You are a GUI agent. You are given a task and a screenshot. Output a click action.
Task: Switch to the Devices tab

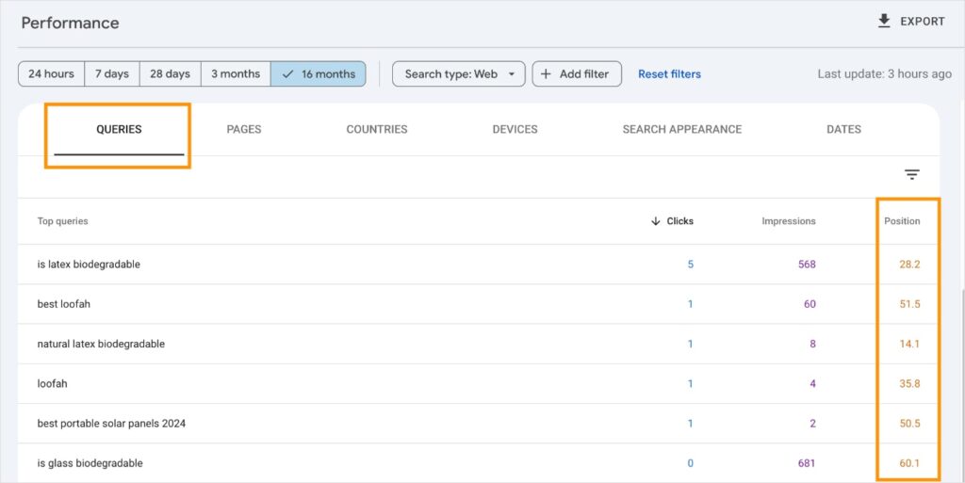coord(515,129)
